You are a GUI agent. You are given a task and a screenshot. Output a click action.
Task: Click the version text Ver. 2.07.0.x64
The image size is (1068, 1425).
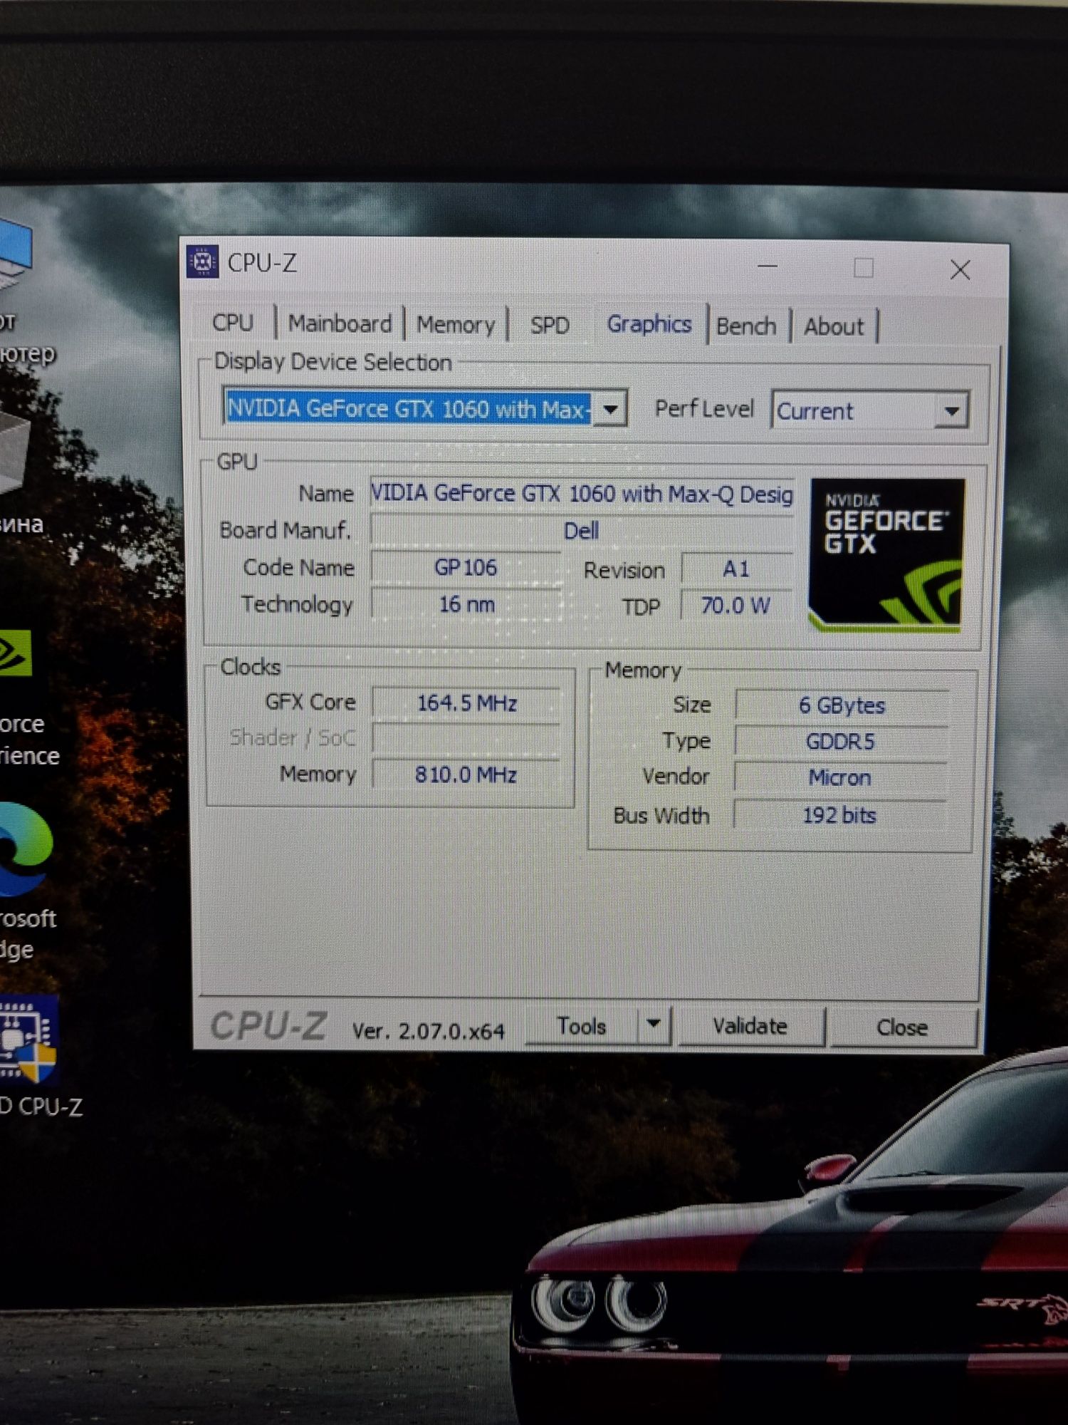tap(428, 1030)
